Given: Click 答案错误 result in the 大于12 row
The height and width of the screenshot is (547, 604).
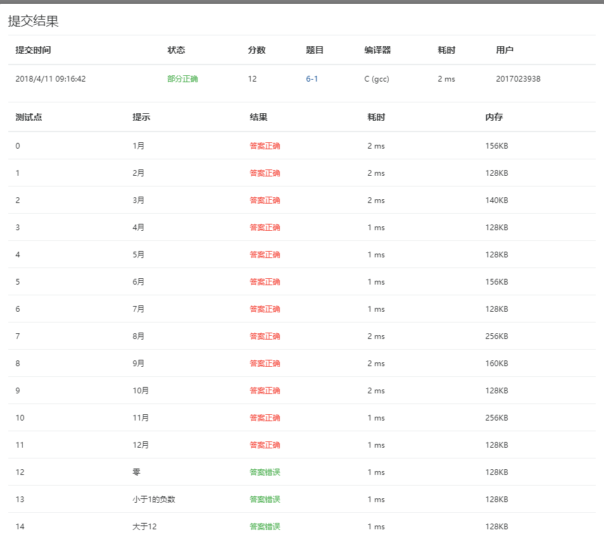Looking at the screenshot, I should coord(265,527).
